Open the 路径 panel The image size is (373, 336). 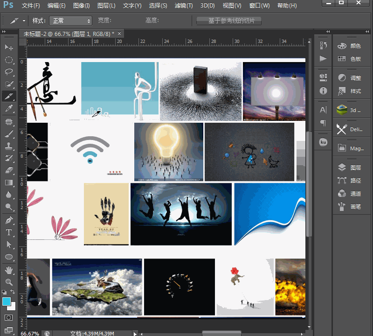(349, 181)
